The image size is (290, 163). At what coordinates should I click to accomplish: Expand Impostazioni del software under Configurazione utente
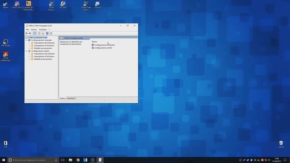point(29,54)
